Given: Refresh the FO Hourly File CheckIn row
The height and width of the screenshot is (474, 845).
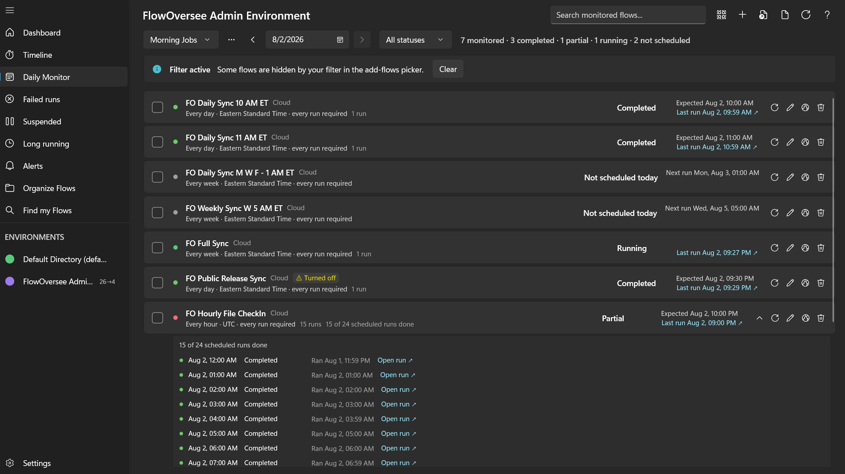Looking at the screenshot, I should [x=775, y=318].
